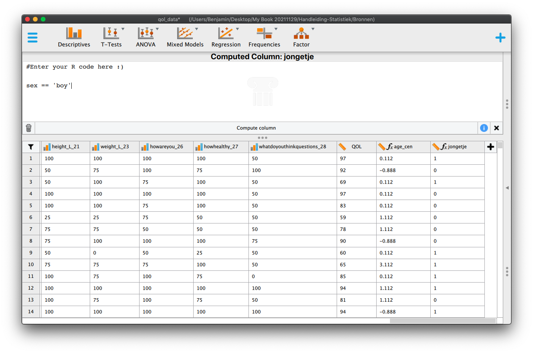Click the Compute column button
The height and width of the screenshot is (353, 533).
point(256,128)
